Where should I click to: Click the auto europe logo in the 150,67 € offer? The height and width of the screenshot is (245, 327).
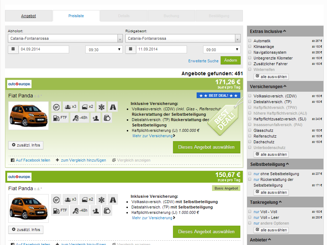[19, 177]
